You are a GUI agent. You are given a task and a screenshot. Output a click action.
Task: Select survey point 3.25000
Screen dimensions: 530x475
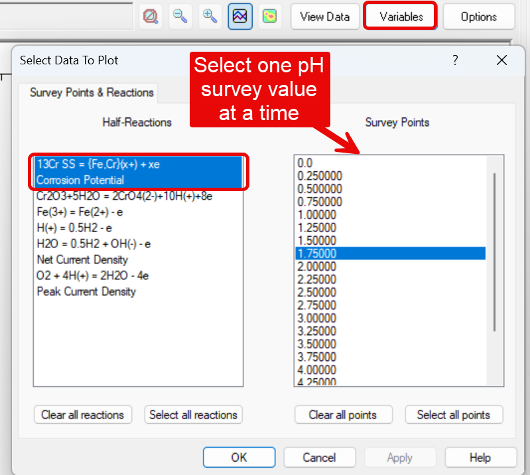pyautogui.click(x=391, y=331)
